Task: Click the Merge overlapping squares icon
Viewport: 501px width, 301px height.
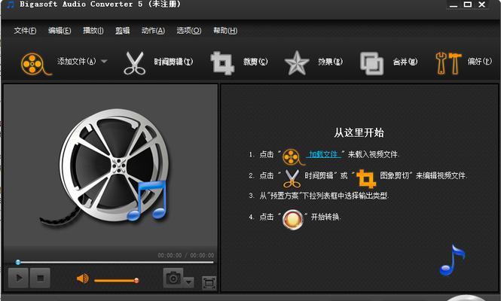Action: (x=372, y=63)
